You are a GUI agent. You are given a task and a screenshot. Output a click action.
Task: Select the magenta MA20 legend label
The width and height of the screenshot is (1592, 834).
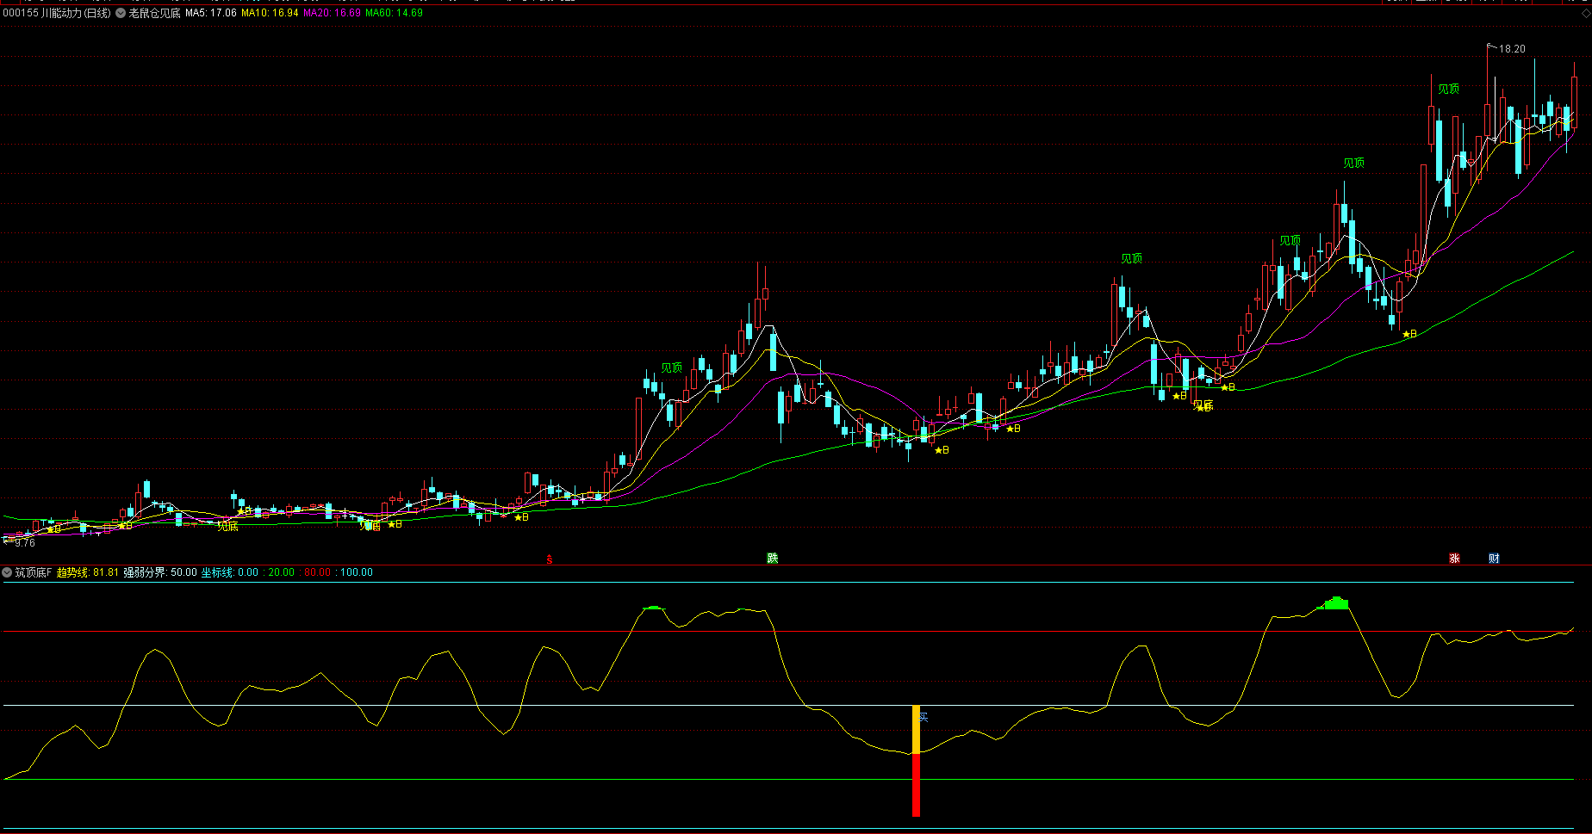pyautogui.click(x=332, y=13)
